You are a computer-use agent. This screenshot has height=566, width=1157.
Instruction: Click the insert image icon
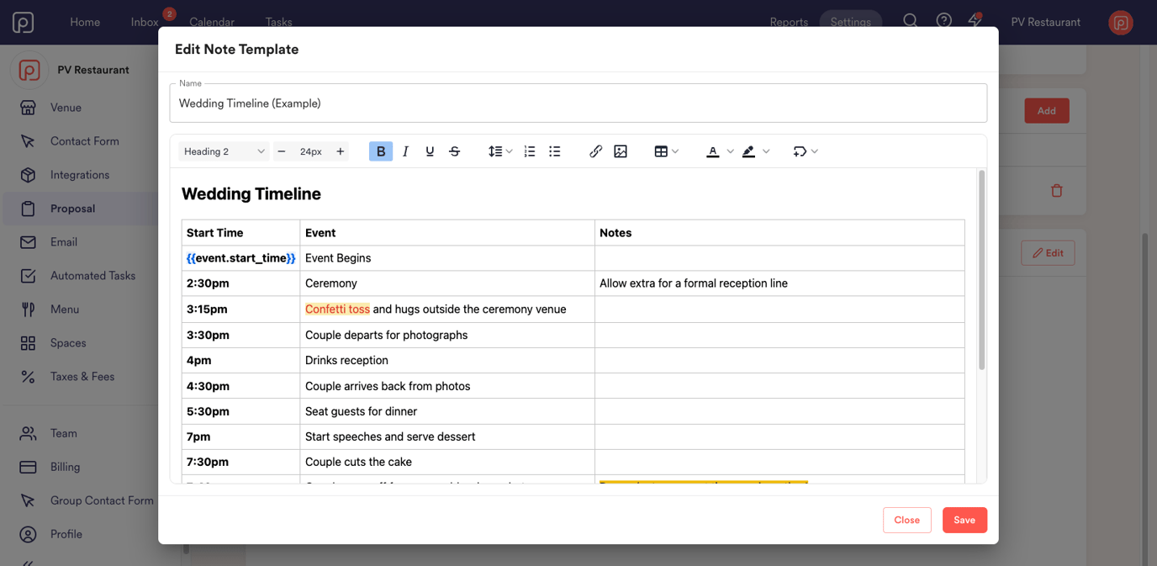(x=621, y=151)
